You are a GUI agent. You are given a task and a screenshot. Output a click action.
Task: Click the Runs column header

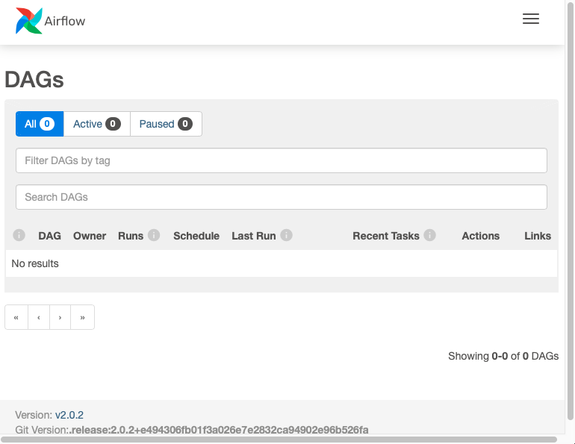(131, 236)
